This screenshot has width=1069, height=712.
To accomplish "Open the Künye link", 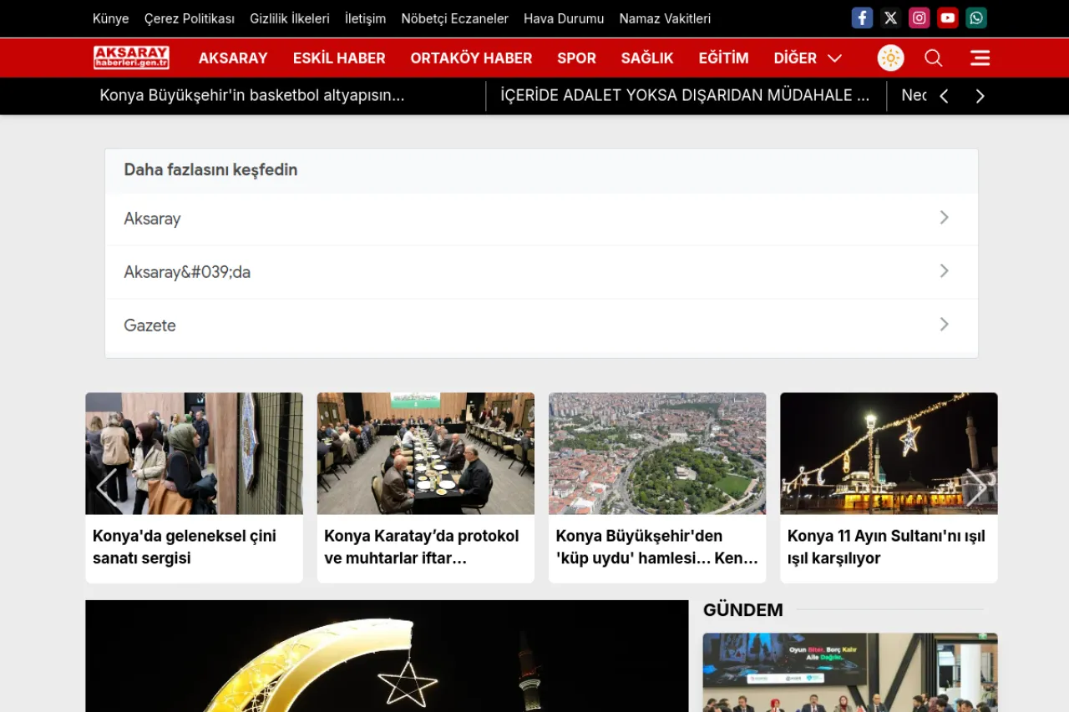I will point(110,18).
